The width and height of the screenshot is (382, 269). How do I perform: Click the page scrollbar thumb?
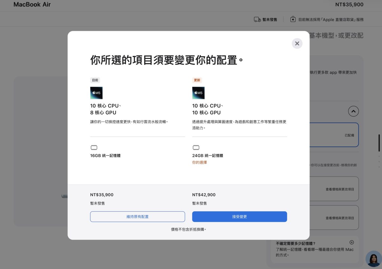(x=379, y=143)
